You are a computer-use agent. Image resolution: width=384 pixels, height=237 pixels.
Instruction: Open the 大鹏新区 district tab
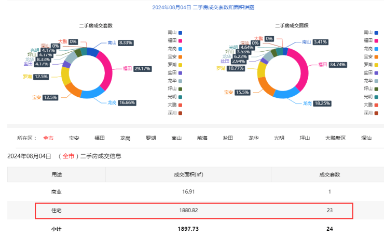click(335, 138)
